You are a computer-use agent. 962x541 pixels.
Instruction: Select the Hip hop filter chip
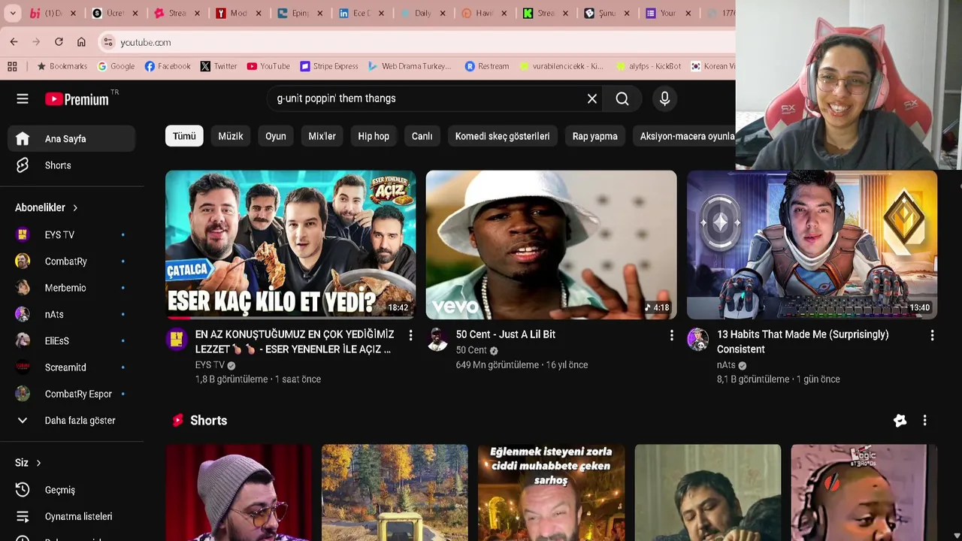pos(374,136)
